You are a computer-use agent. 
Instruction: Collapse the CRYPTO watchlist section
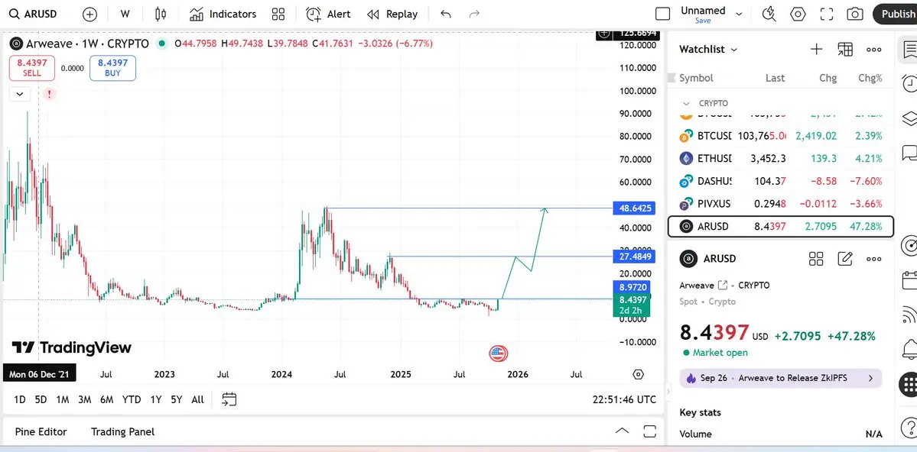(687, 103)
